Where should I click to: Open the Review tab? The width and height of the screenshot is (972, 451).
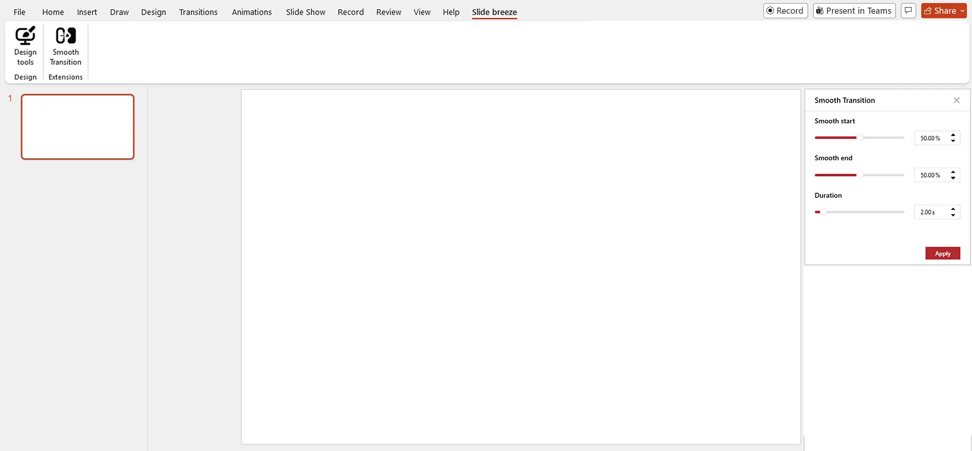click(389, 12)
